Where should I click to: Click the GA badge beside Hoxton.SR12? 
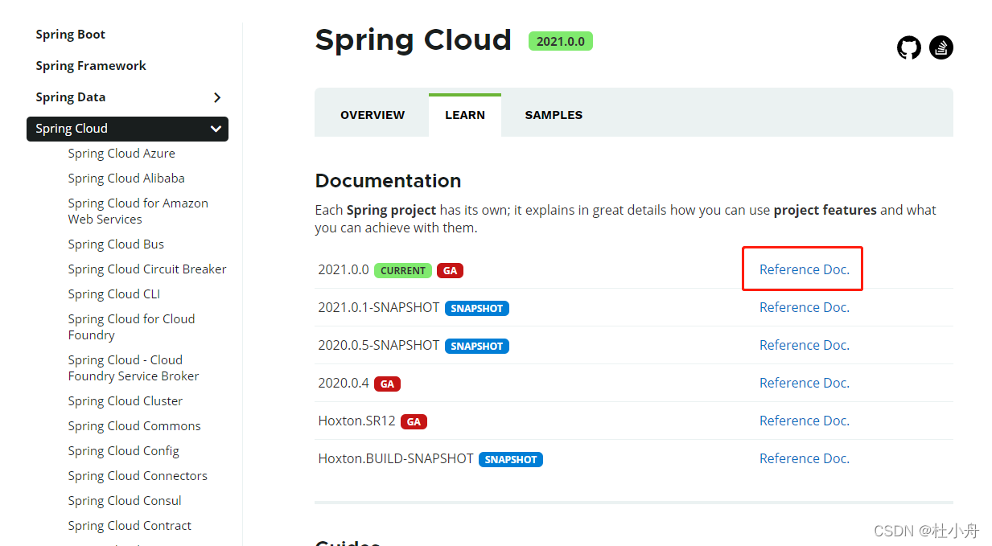click(414, 421)
